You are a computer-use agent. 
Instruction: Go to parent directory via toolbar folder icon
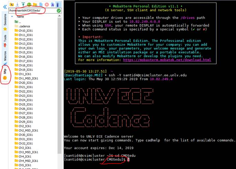12,4
